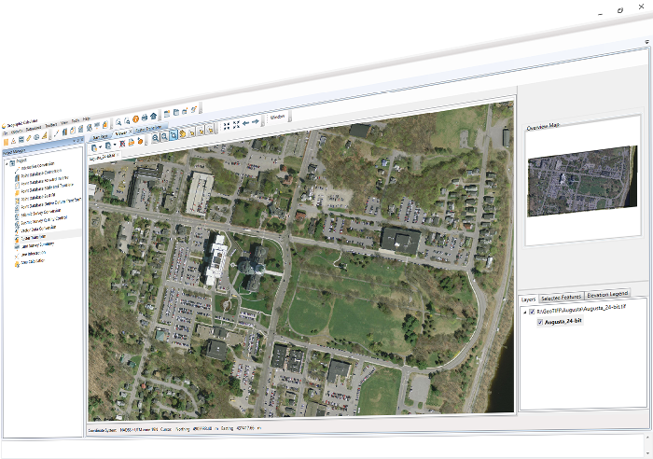Click the home icon in top toolbar
This screenshot has height=459, width=653.
coord(153,117)
